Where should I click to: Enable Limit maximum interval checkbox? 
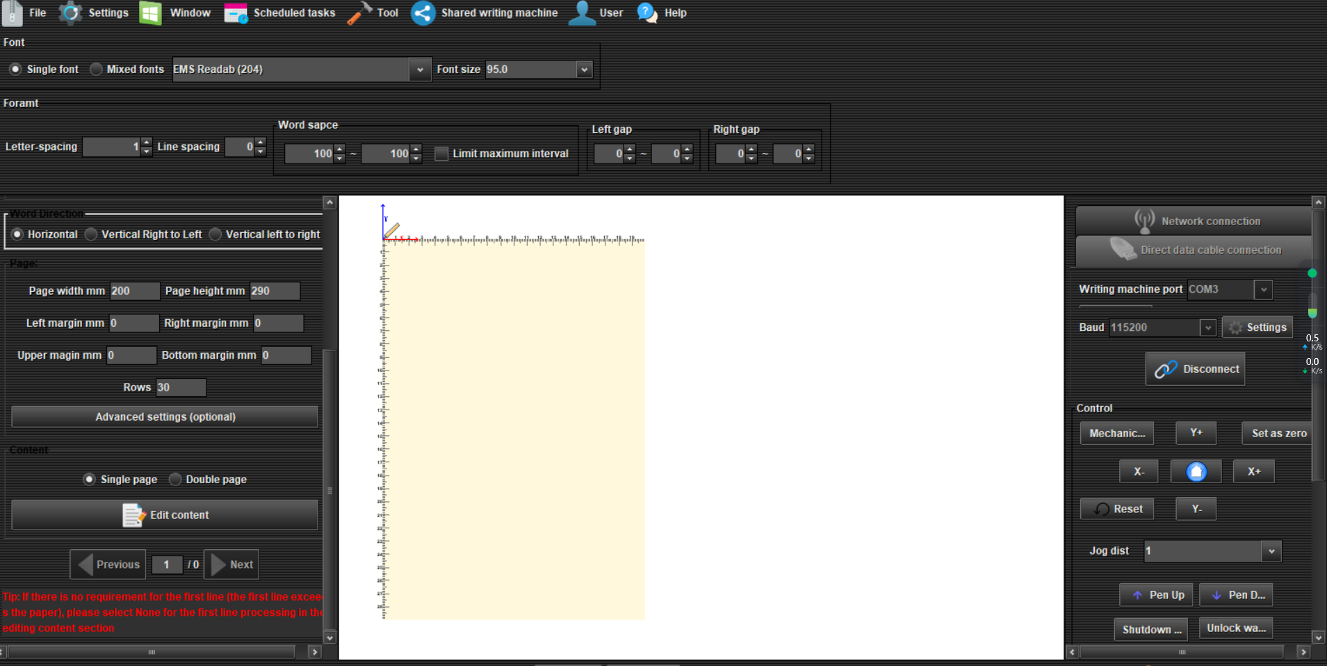pos(441,154)
